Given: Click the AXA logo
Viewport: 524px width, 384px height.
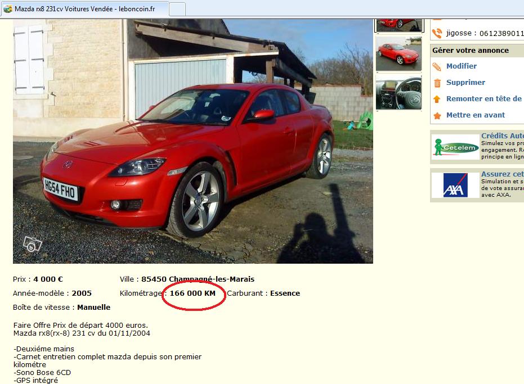Looking at the screenshot, I should (455, 185).
